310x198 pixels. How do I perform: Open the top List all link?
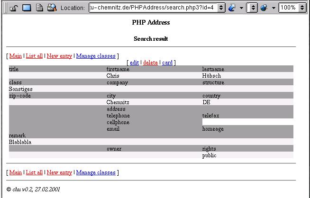34,56
